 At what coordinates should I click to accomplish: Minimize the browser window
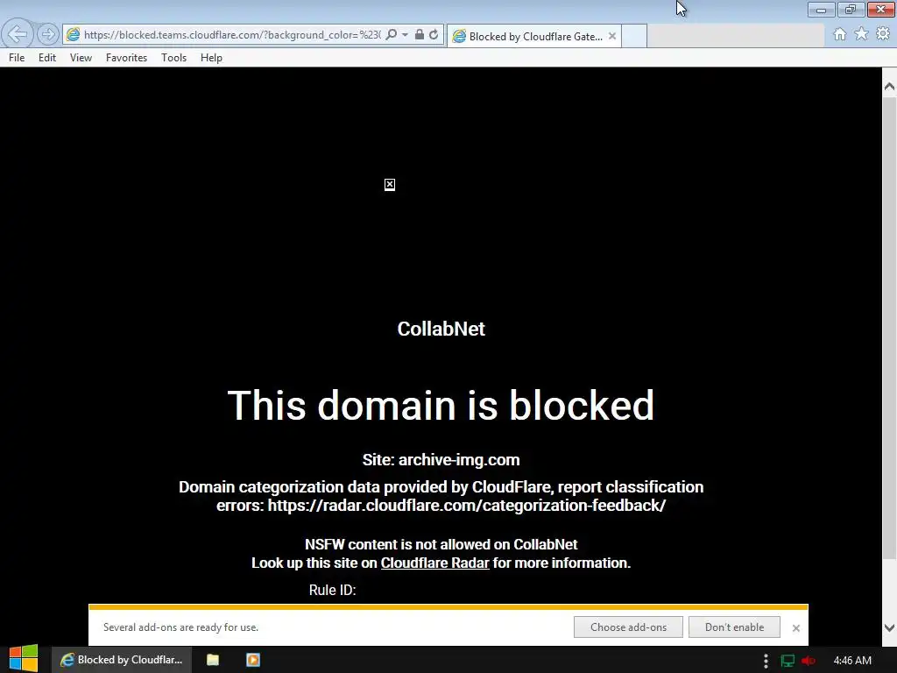pos(821,10)
